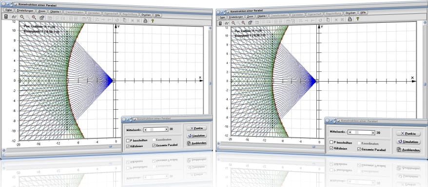Click right arrow of left Mittelsenkr. scroller
428x187 pixels.
coord(166,130)
